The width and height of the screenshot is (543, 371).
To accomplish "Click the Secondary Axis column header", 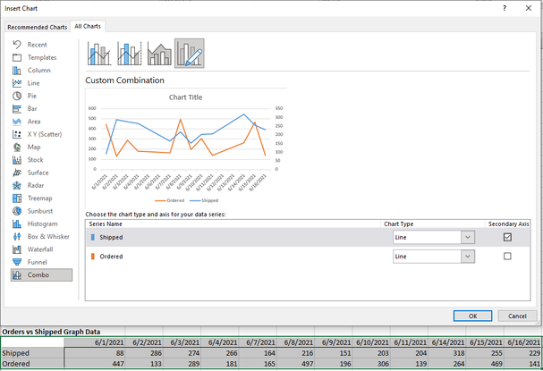I will [508, 223].
